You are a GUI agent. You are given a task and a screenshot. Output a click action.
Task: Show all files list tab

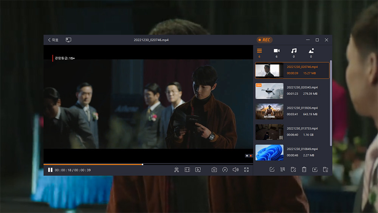[259, 53]
